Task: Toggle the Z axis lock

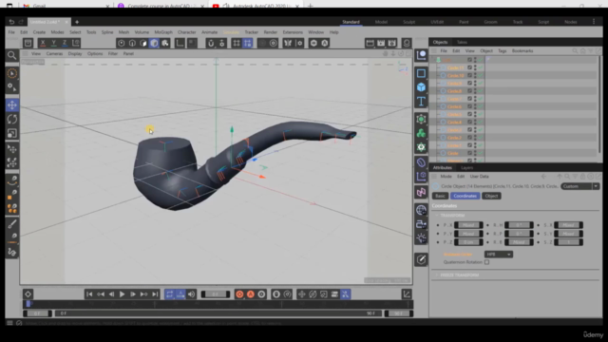Action: click(65, 43)
